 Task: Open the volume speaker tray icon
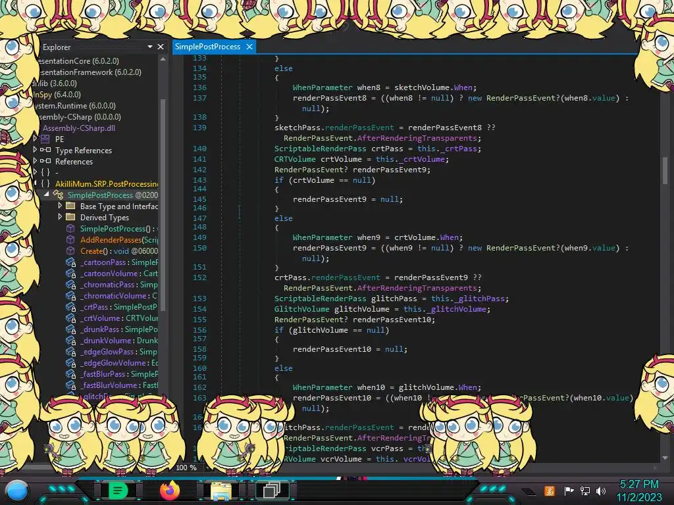click(x=601, y=491)
